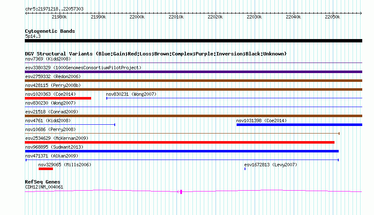Click the nsv4761 (Kidd2008) label
The height and width of the screenshot is (215, 374).
pyautogui.click(x=48, y=121)
